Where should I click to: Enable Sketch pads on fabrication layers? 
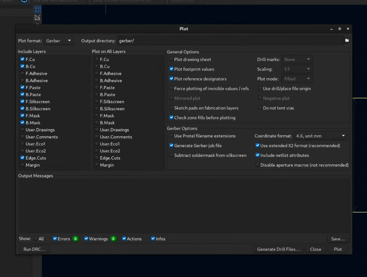coord(171,108)
